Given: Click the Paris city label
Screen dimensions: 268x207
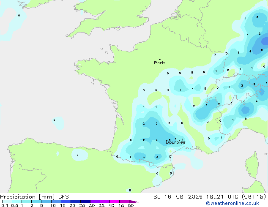Looking at the screenshot, I should (160, 63).
